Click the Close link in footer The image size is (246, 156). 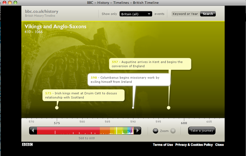[219, 145]
